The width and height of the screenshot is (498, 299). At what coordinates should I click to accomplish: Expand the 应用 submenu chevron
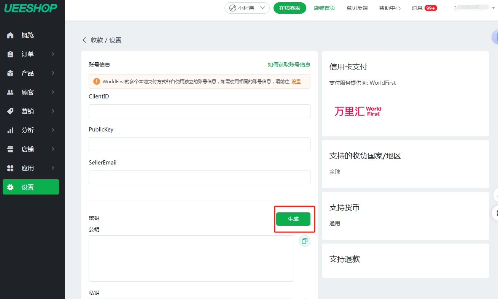click(x=53, y=168)
